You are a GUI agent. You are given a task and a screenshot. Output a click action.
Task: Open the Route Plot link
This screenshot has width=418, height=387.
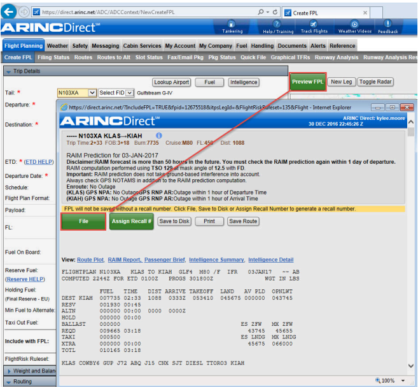coord(90,259)
